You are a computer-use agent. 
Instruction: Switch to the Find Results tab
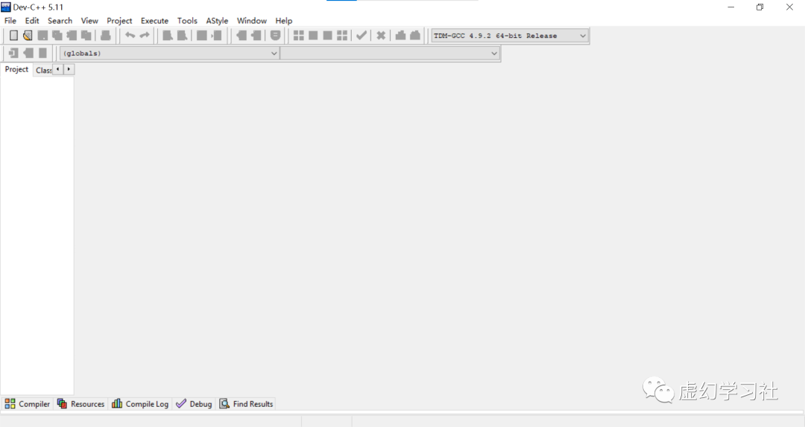point(247,404)
